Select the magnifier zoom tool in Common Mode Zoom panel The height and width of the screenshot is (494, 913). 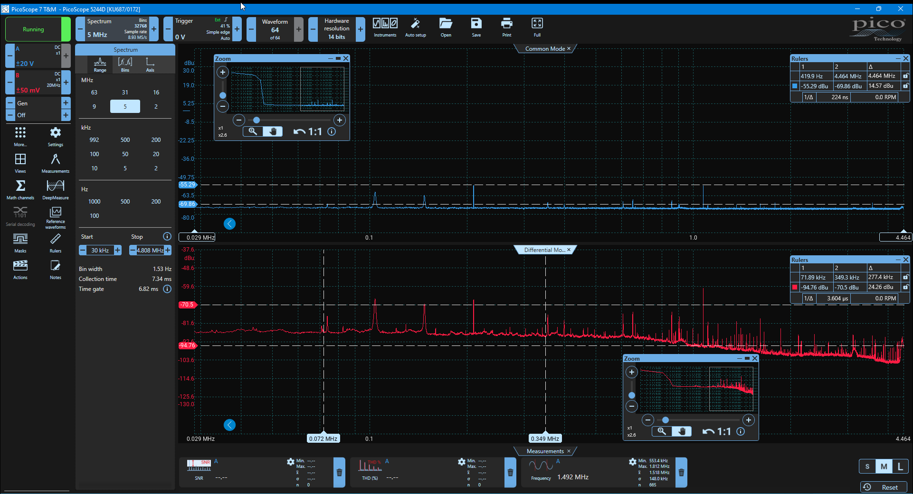(253, 131)
